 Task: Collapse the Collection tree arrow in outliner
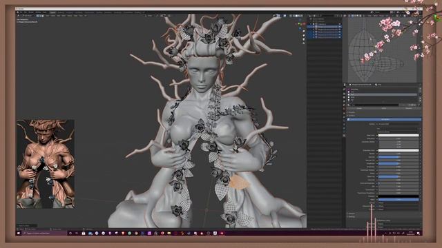point(311,24)
